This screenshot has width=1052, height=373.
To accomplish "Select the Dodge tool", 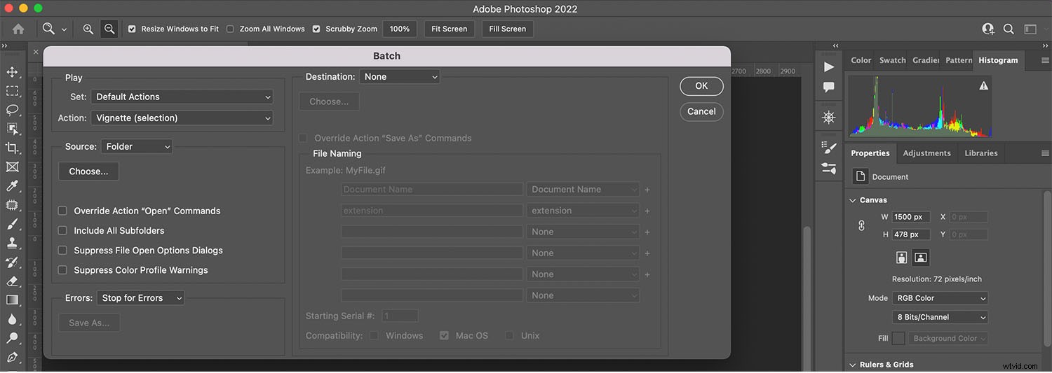I will point(12,338).
